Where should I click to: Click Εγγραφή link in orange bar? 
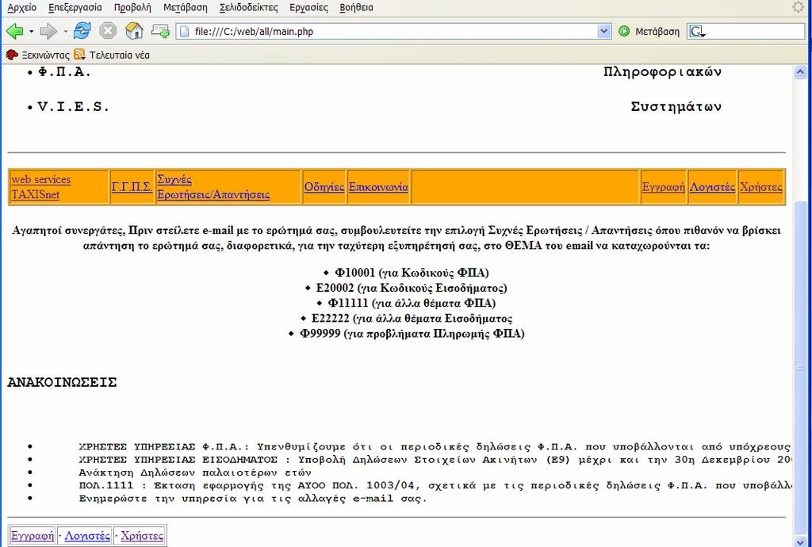pos(664,187)
